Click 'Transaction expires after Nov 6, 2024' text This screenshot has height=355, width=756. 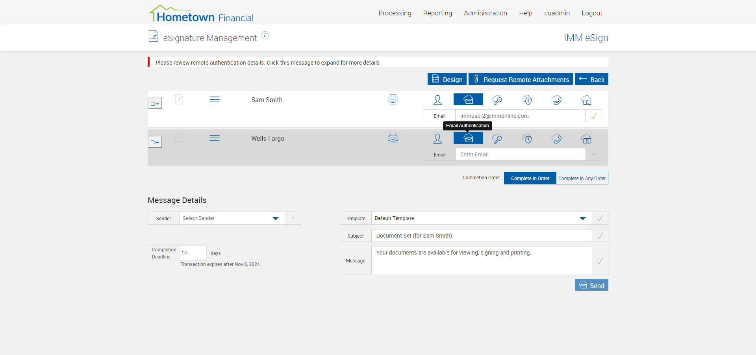pos(220,264)
